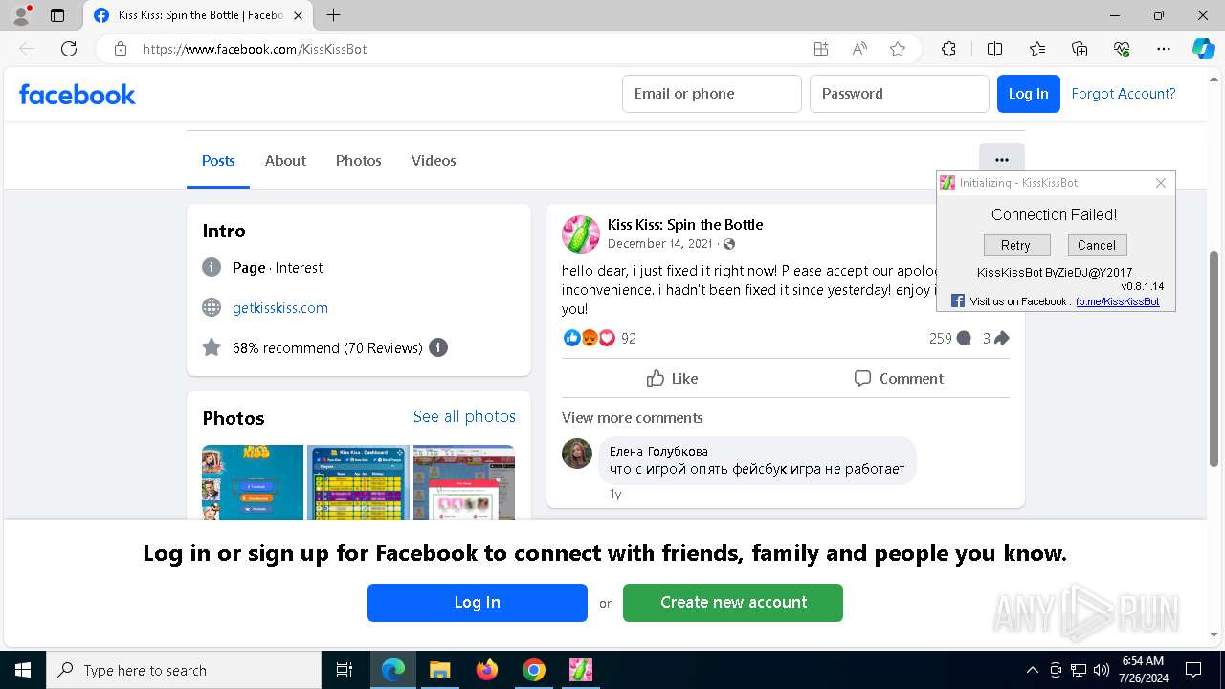Open the browser apps icon
The width and height of the screenshot is (1225, 689).
pyautogui.click(x=821, y=49)
